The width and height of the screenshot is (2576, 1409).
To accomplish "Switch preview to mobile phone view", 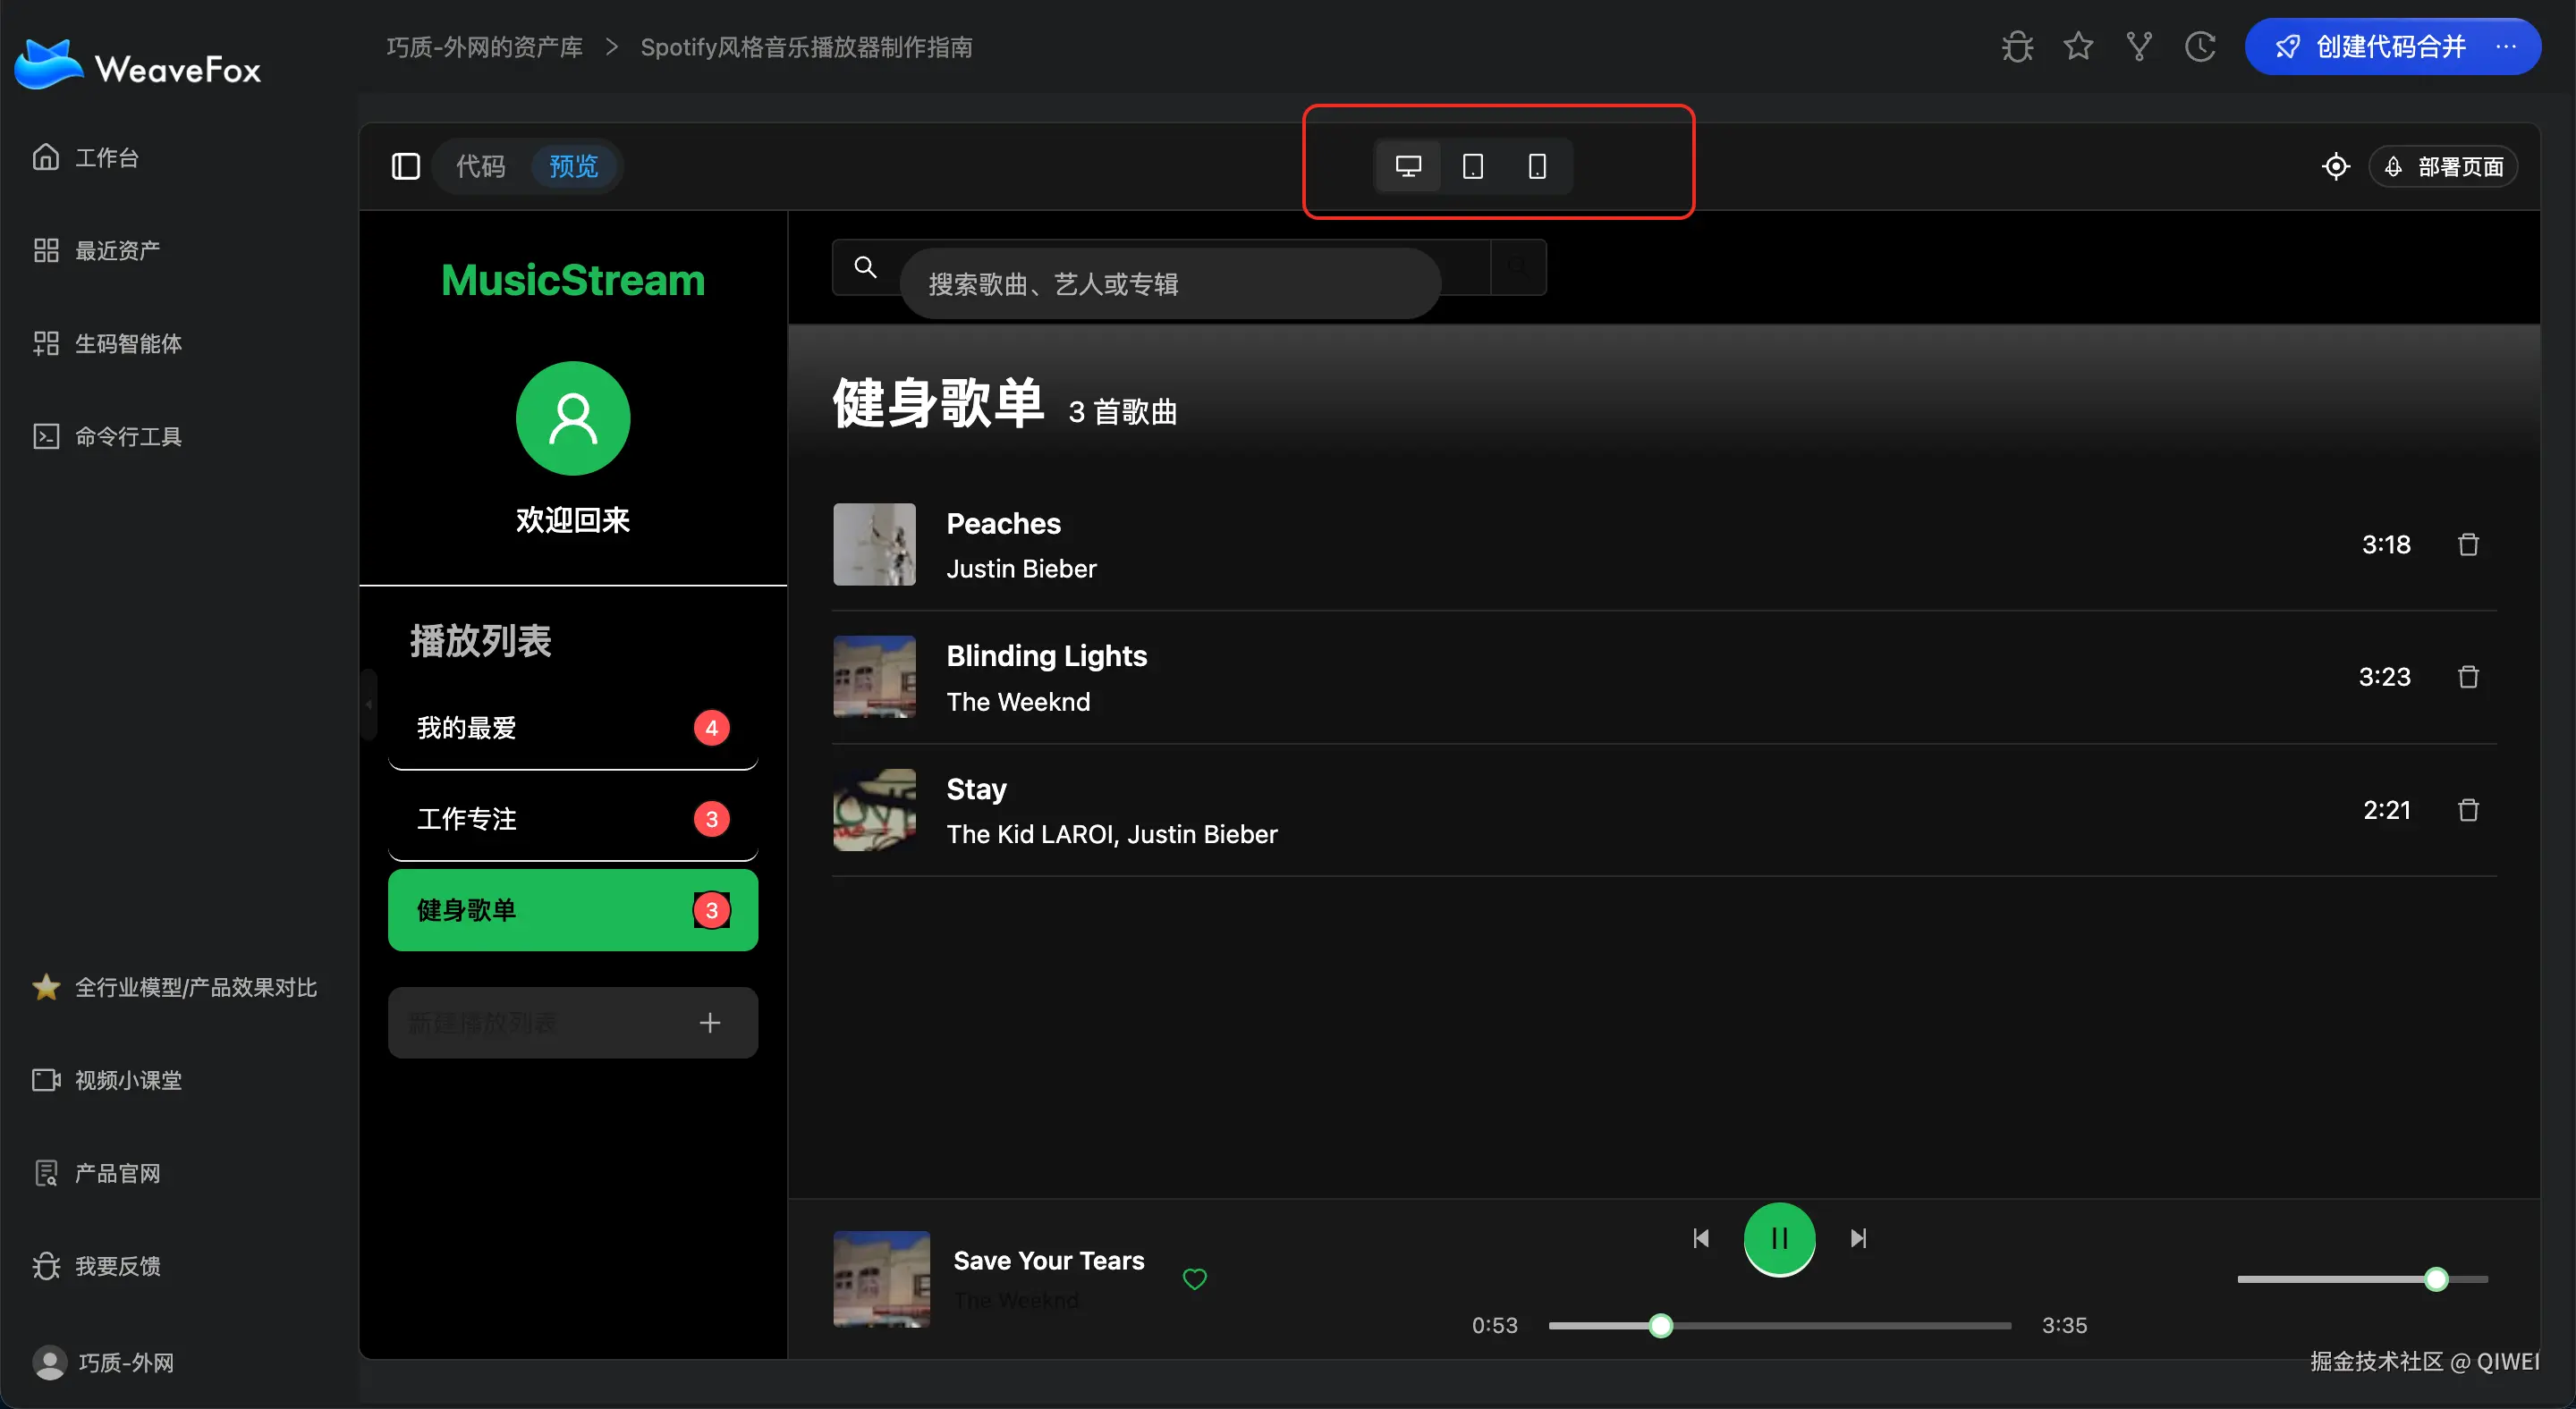I will click(1537, 166).
